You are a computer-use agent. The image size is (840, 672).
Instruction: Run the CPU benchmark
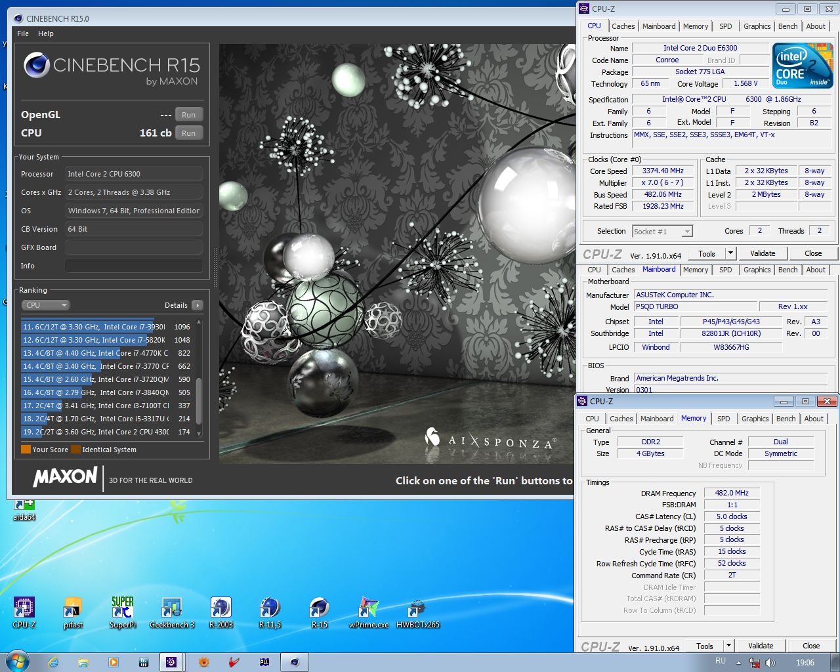click(188, 133)
